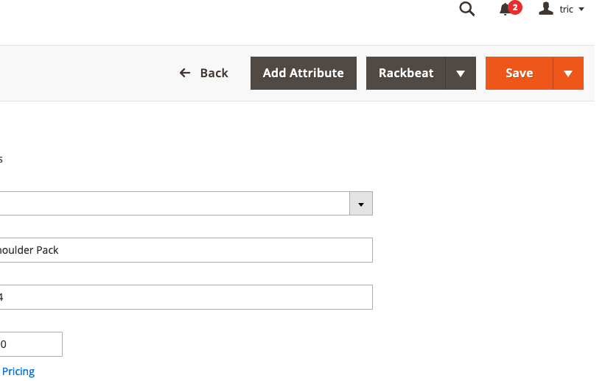Viewport: 605px width, 381px height.
Task: Expand the account menu caret next to tric
Action: click(581, 10)
